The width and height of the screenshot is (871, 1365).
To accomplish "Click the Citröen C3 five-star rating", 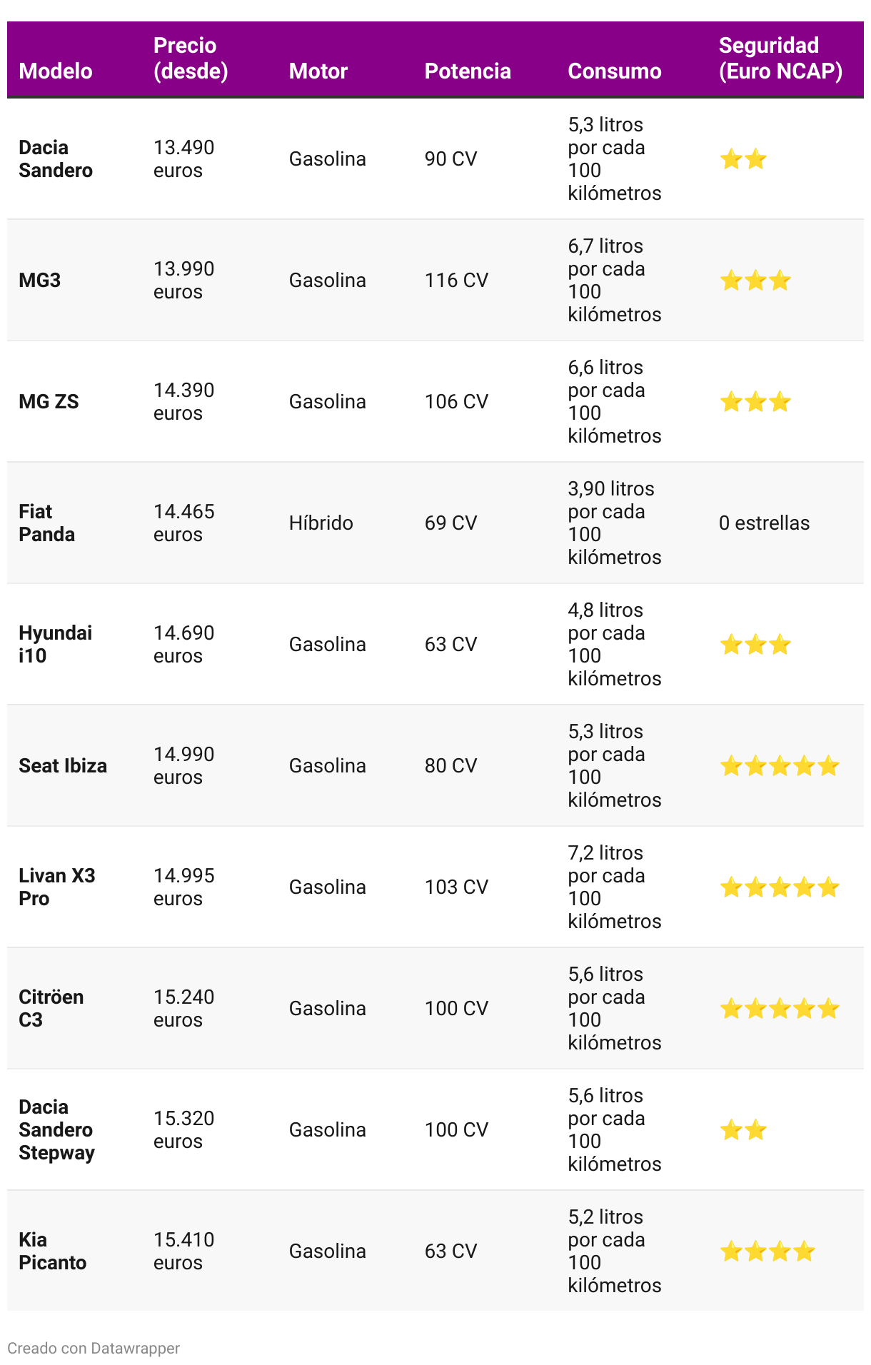I will point(780,1008).
